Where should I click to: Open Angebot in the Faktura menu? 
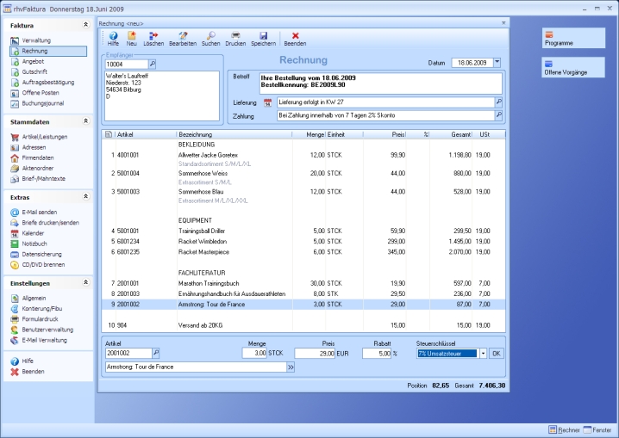[34, 62]
